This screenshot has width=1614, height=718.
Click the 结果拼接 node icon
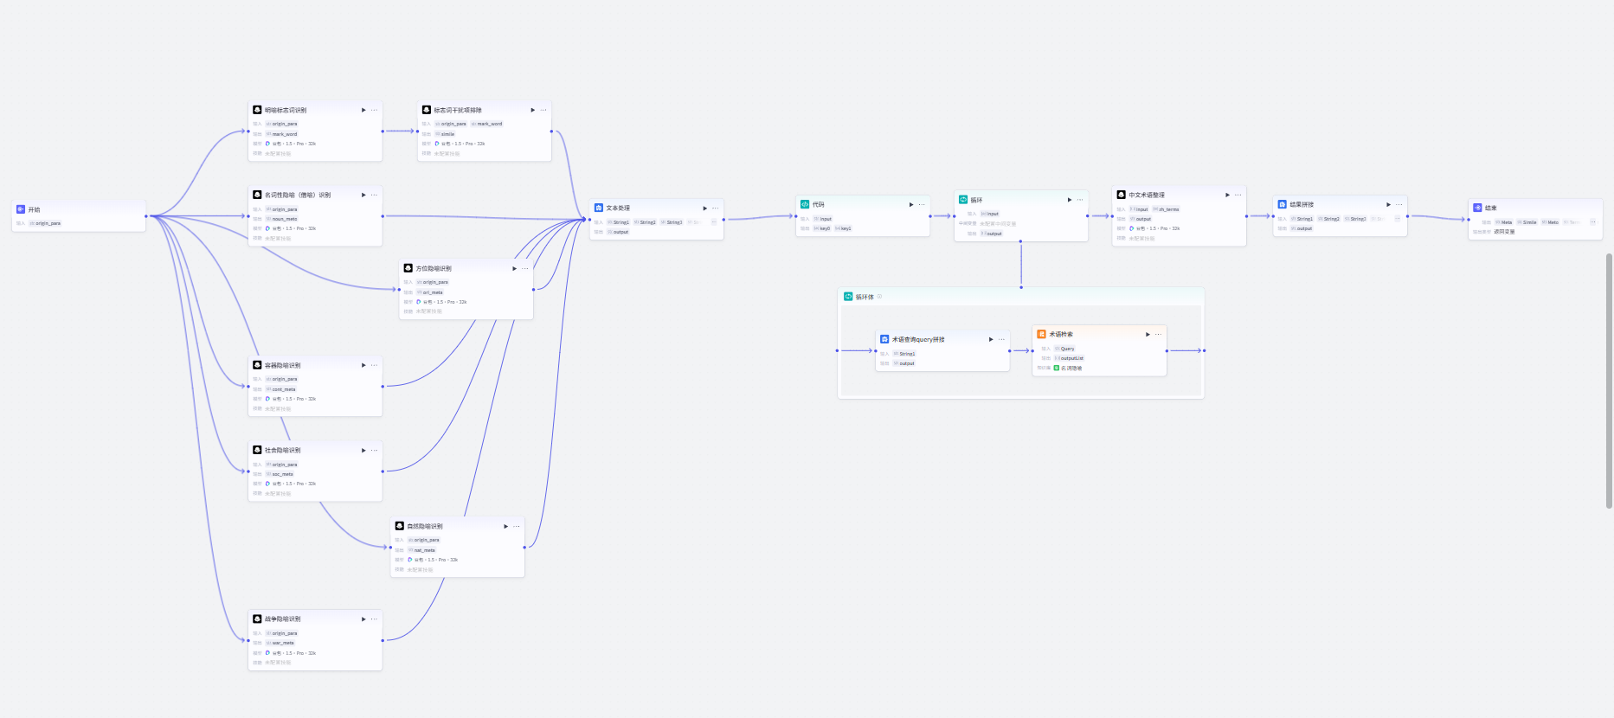tap(1283, 204)
